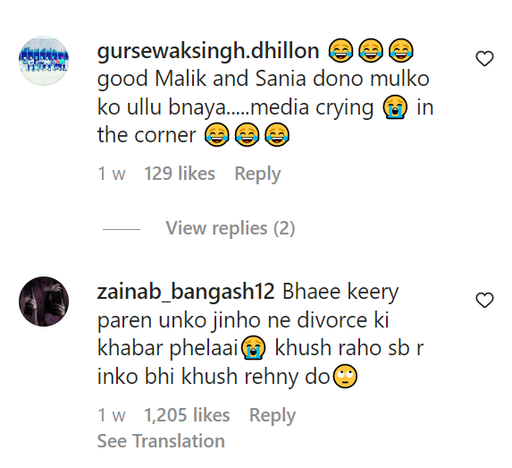Like gursewaksingh.dhillon's comment with heart icon
This screenshot has width=512, height=468.
484,58
